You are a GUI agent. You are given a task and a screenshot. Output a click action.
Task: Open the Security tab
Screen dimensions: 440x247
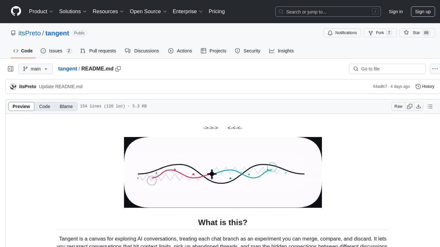tap(247, 51)
